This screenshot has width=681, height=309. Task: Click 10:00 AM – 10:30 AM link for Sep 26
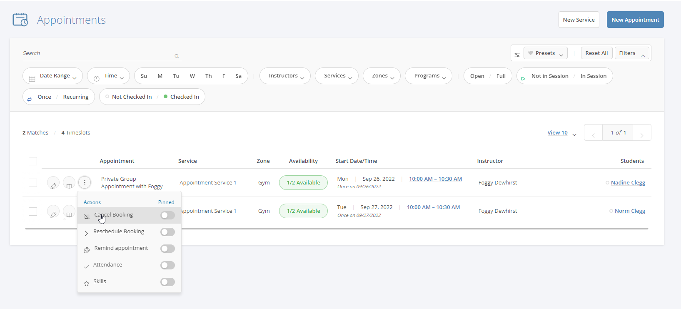point(435,179)
